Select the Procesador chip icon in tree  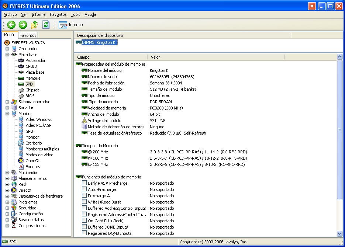(21, 60)
